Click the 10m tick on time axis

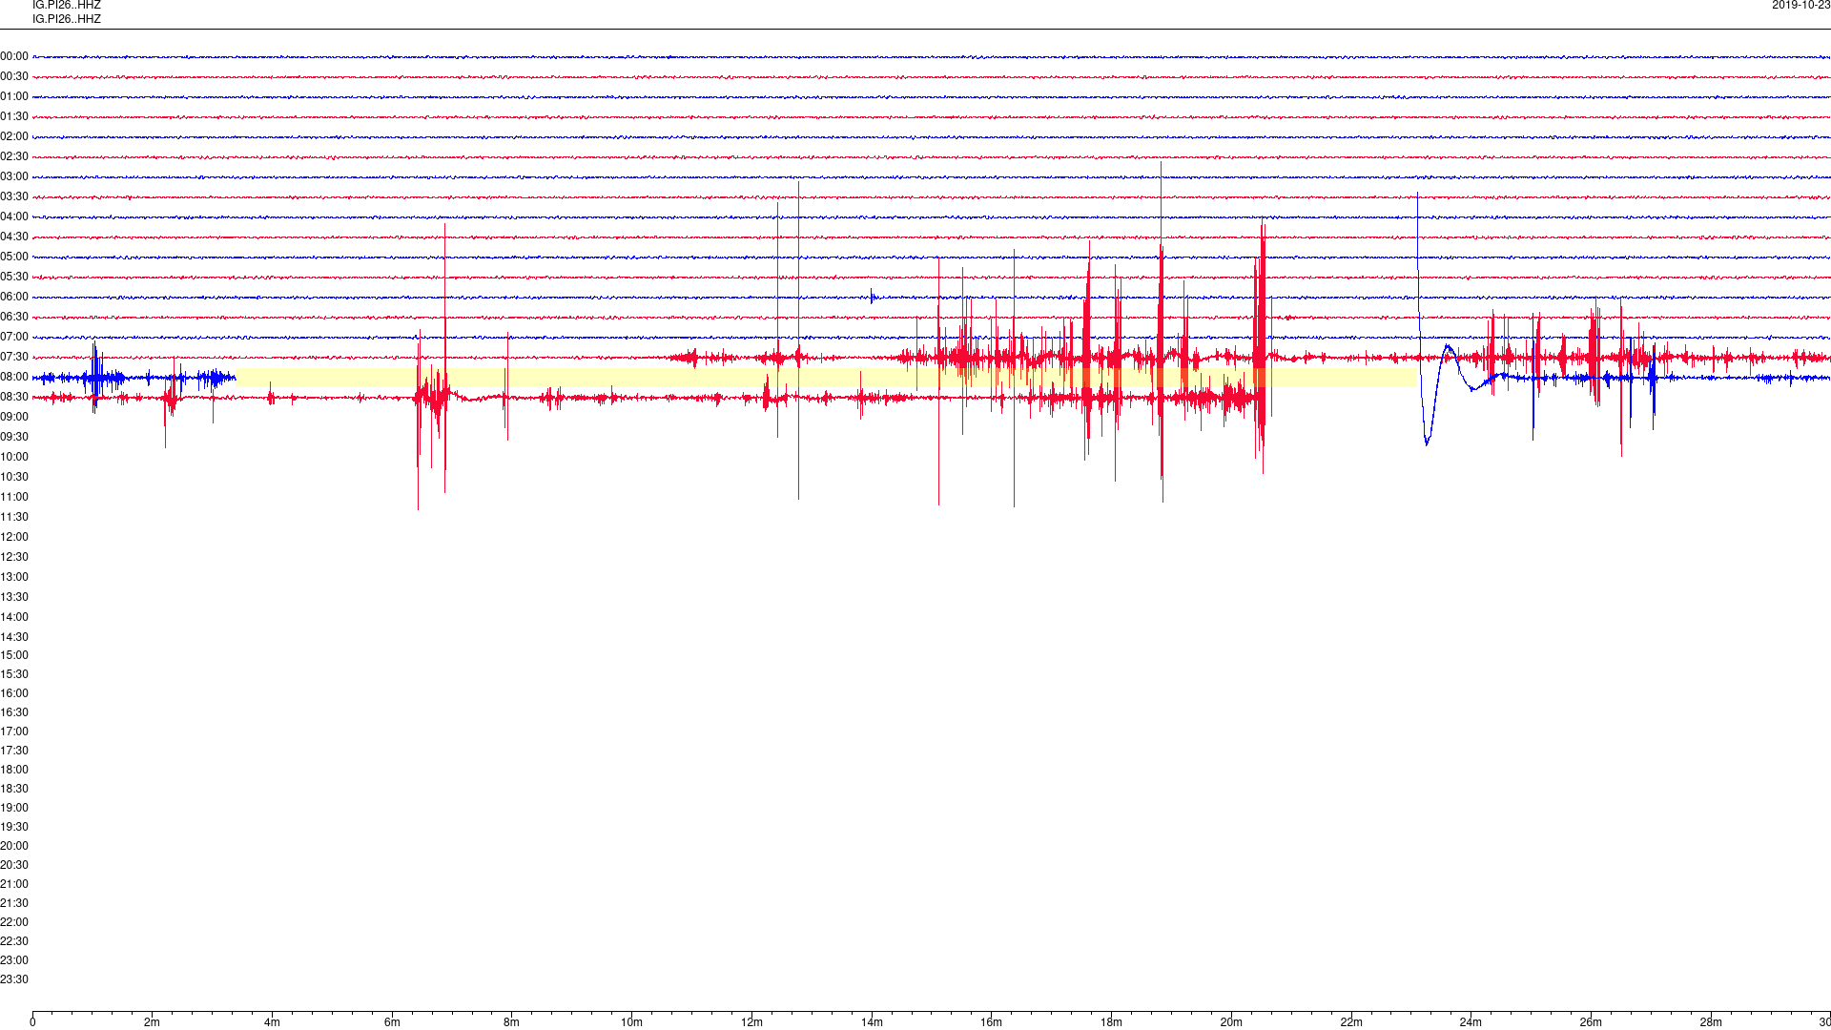(x=631, y=1022)
